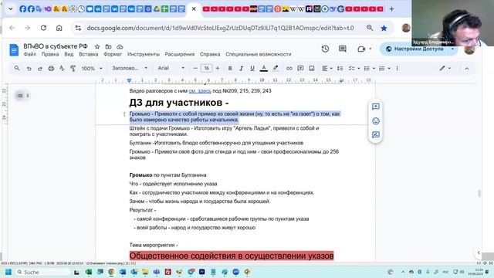Image resolution: width=494 pixels, height=278 pixels.
Task: Open Специальные возможности menu
Action: pyautogui.click(x=259, y=54)
